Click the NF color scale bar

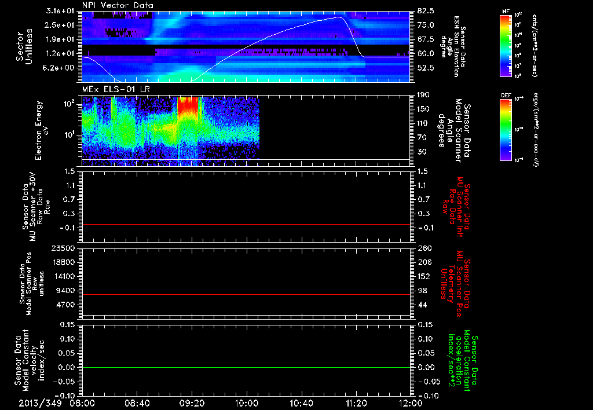[506, 46]
